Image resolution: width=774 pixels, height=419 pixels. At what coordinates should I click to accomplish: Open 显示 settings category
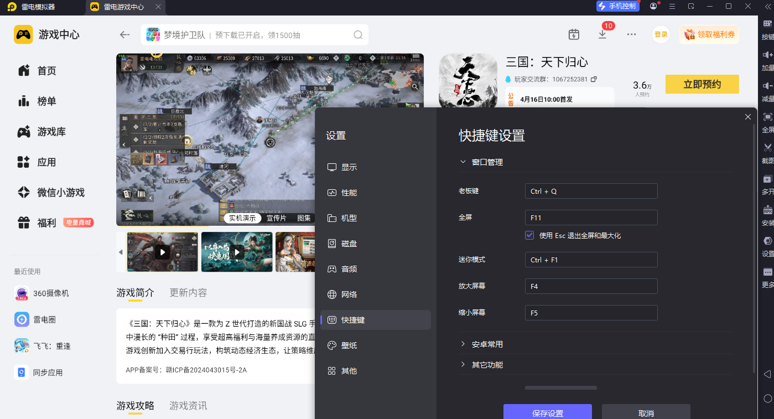(376, 167)
